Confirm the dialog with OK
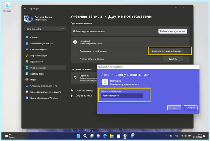210x141 pixels. (174, 108)
